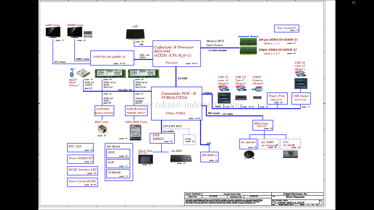The width and height of the screenshot is (374, 210).
Task: Click the LAN(GbE) Realtek 8118ASA block
Action: point(105,111)
